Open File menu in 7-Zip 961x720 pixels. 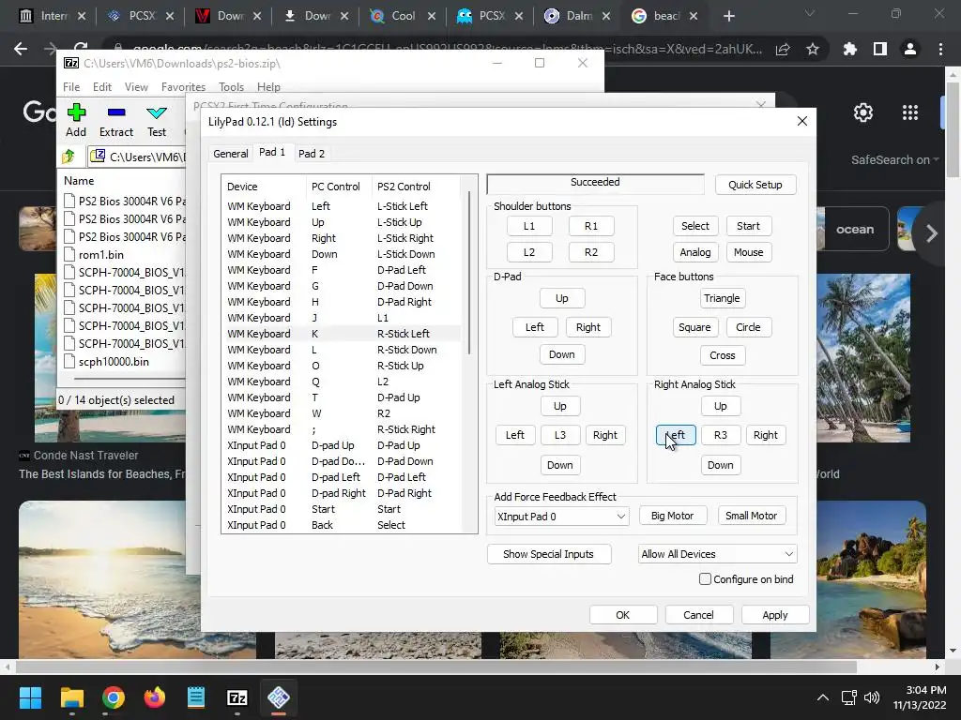(71, 87)
